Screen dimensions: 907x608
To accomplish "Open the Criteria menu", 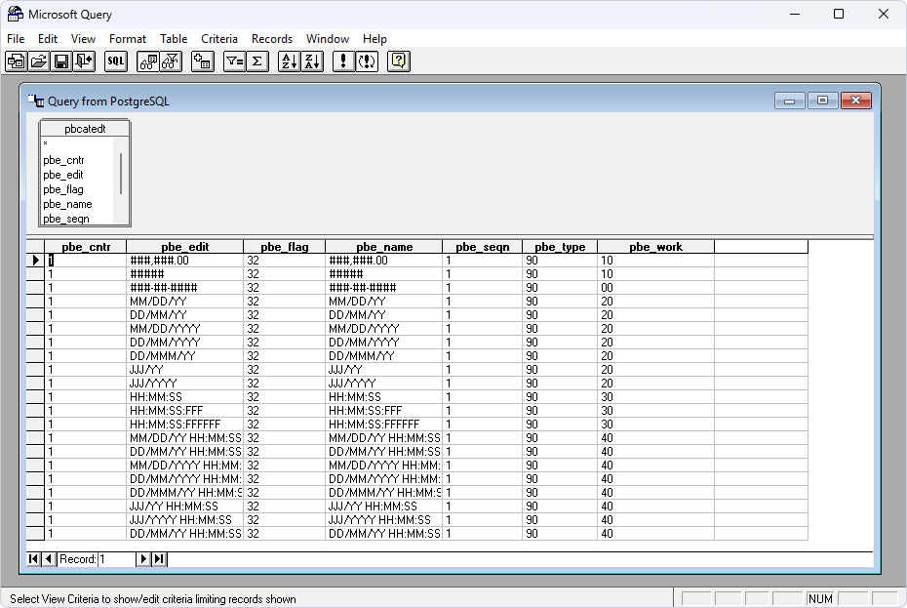I will coord(218,39).
